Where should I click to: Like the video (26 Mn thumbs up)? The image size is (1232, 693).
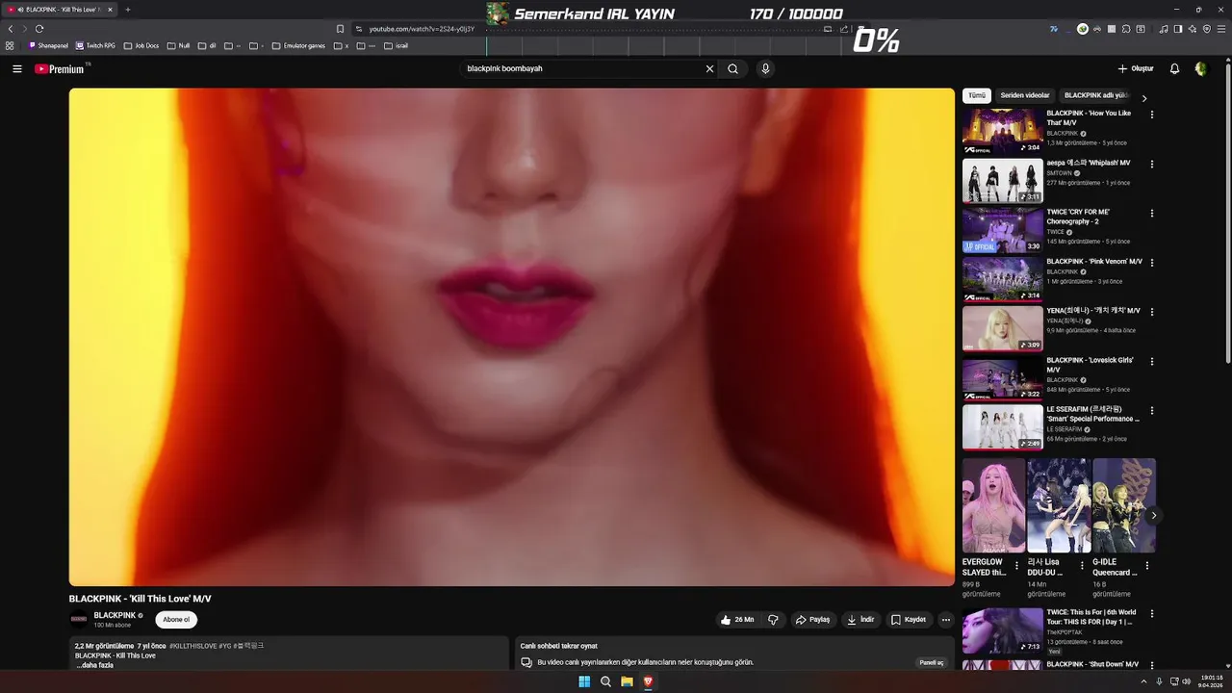tap(737, 620)
